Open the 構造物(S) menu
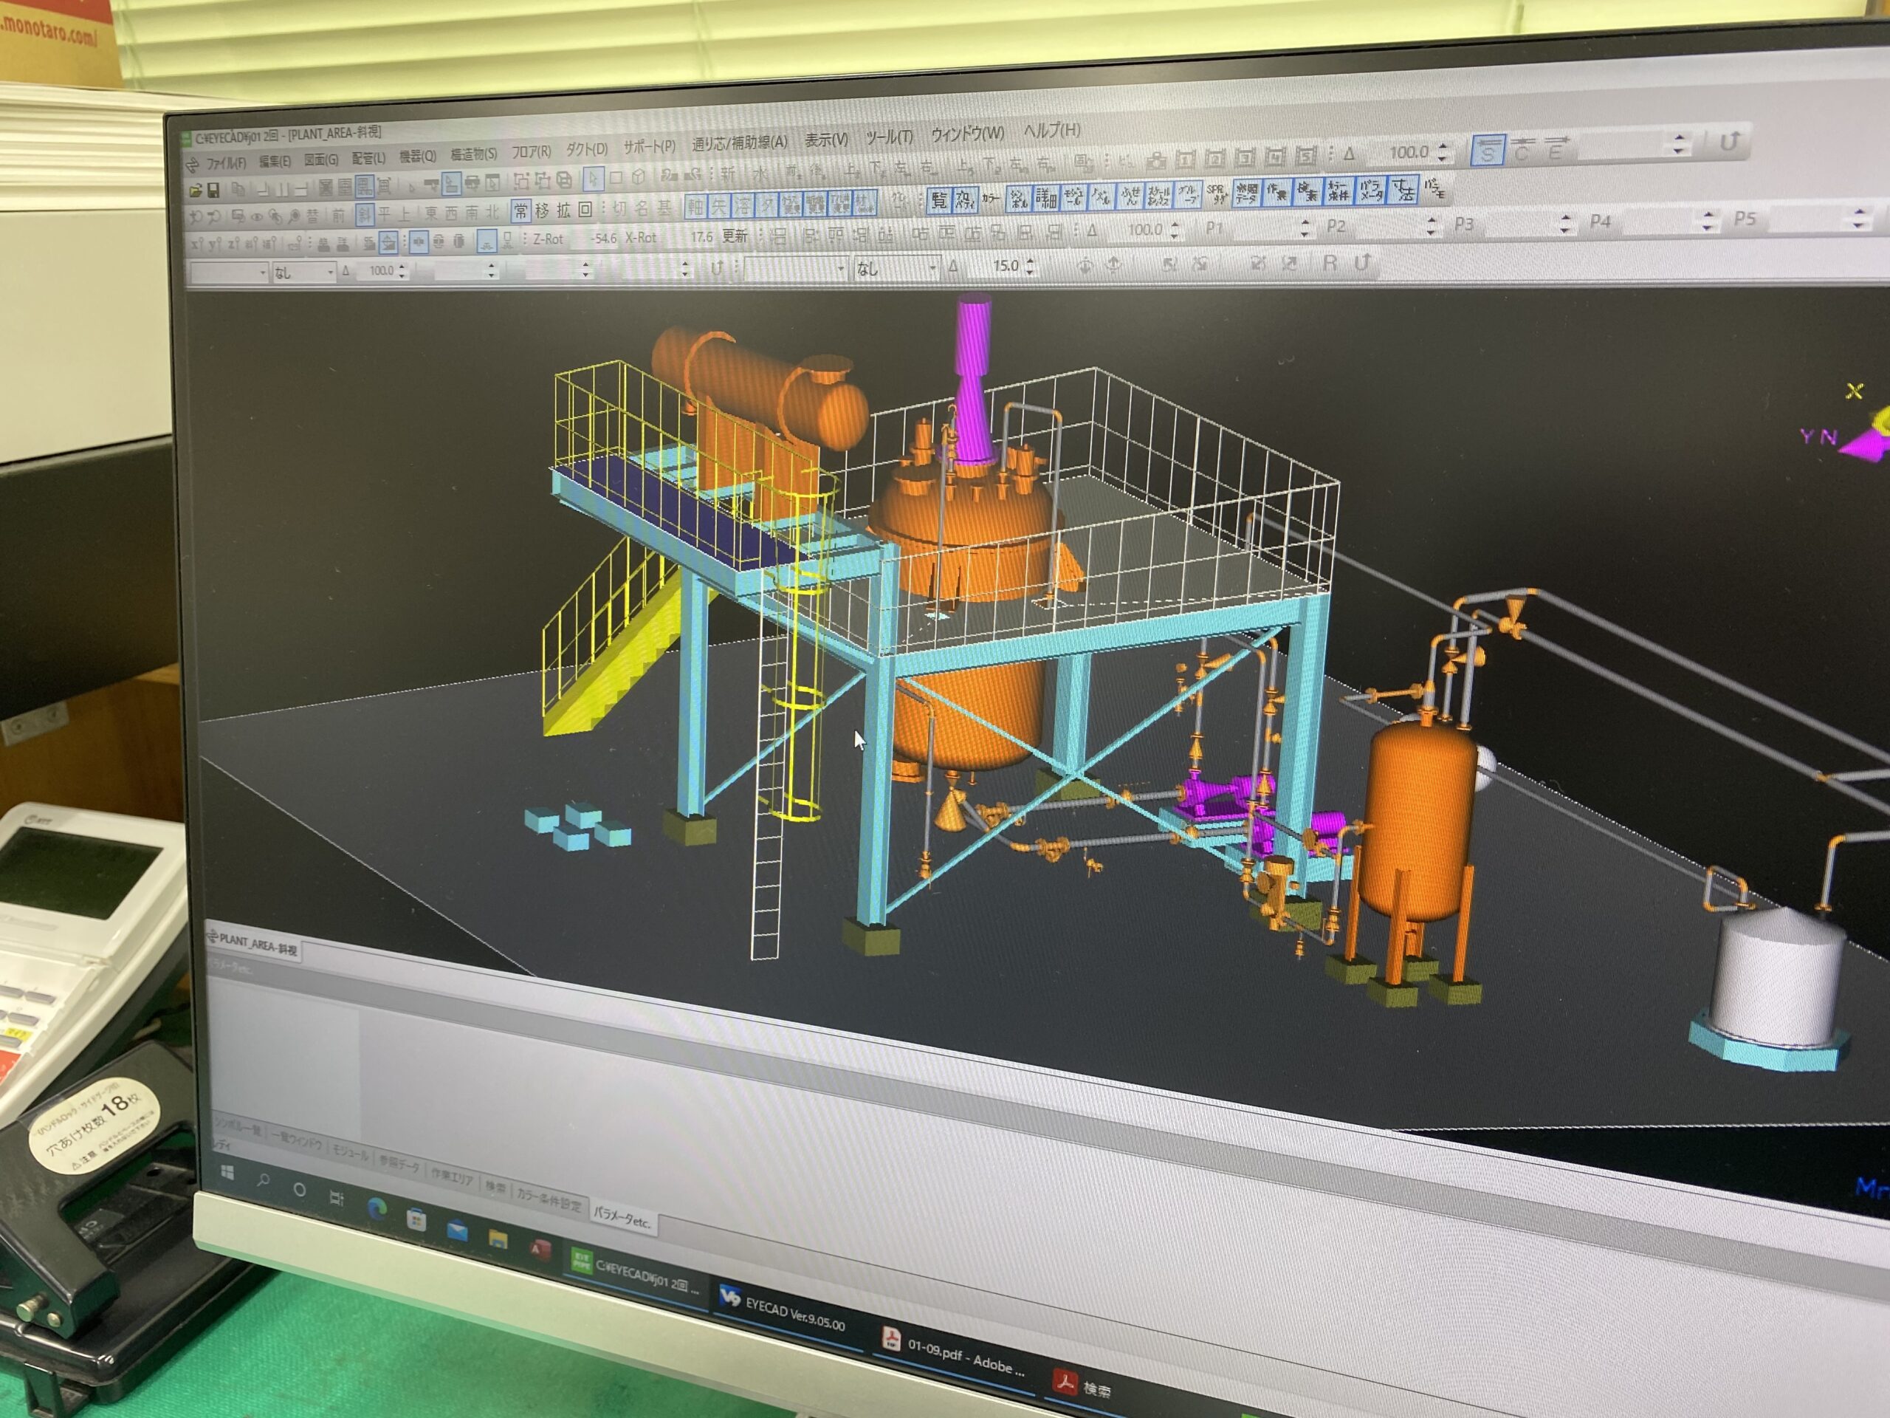This screenshot has width=1890, height=1418. (x=473, y=154)
